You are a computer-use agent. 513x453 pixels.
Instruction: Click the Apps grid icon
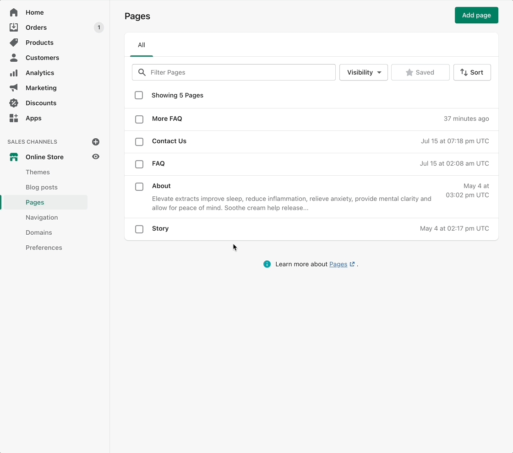coord(14,118)
